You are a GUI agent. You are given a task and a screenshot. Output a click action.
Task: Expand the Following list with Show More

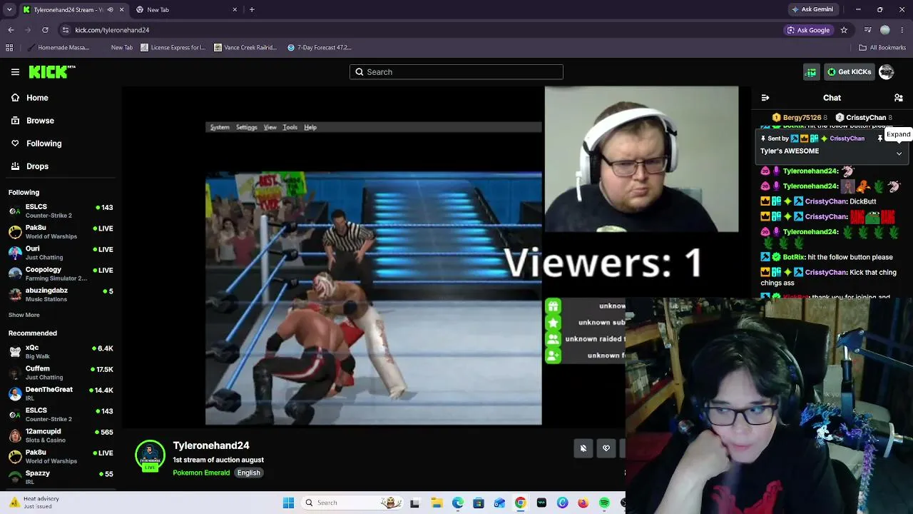[x=24, y=315]
